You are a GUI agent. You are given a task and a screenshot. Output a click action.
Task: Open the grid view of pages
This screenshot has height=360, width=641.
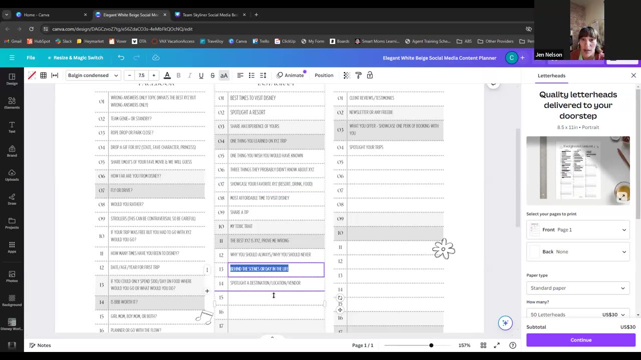[483, 345]
